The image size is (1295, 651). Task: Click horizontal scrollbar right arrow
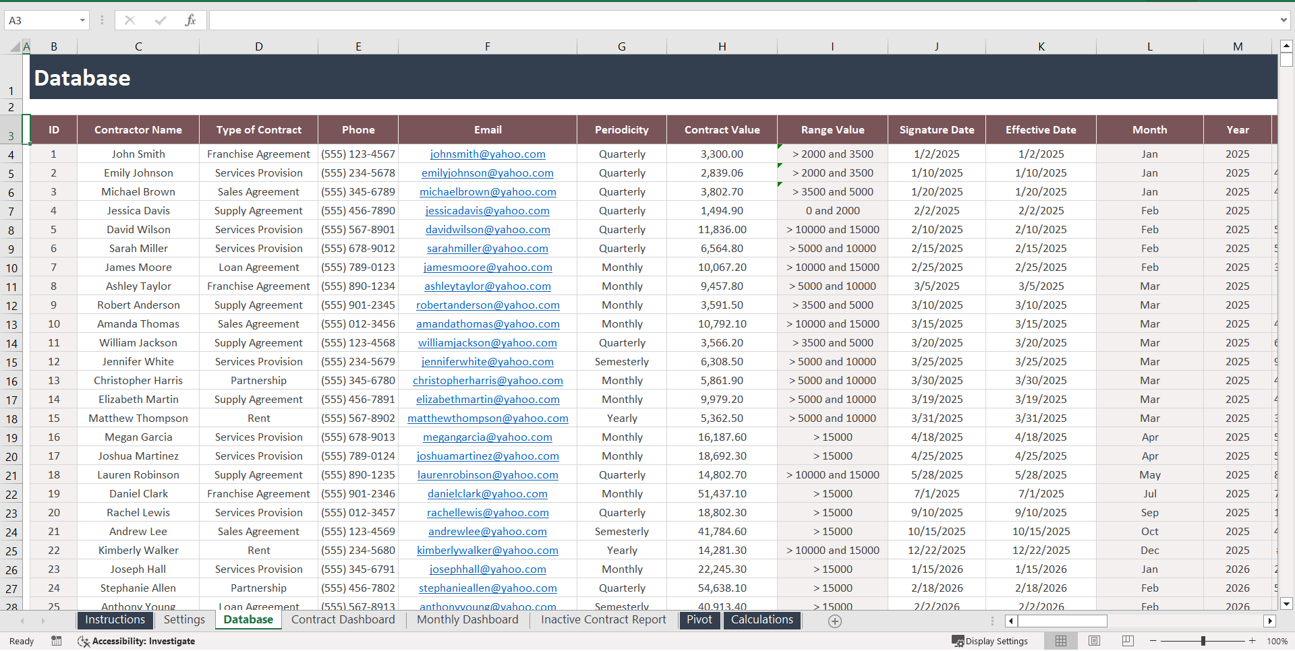click(x=1270, y=621)
